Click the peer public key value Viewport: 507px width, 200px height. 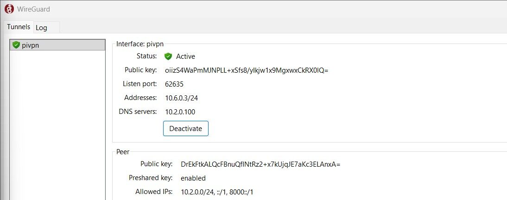pos(260,164)
